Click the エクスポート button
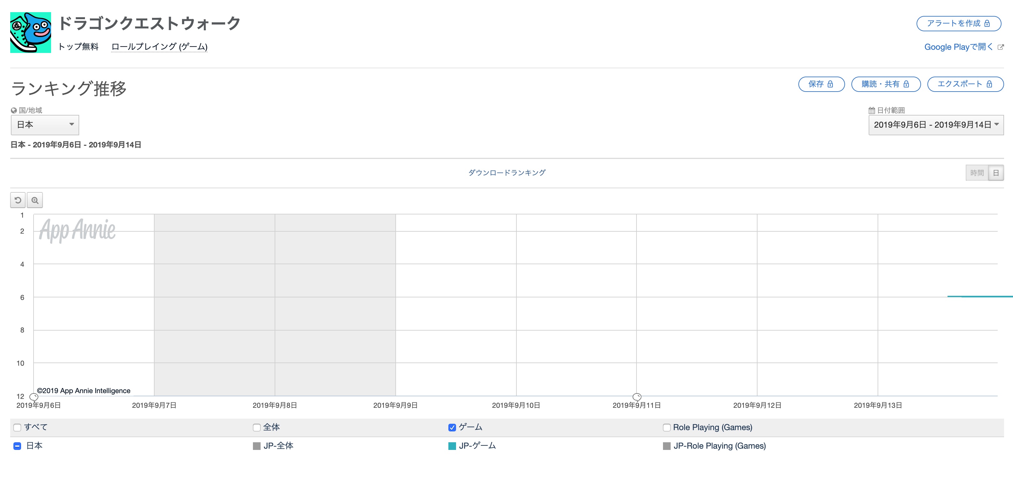 tap(965, 84)
